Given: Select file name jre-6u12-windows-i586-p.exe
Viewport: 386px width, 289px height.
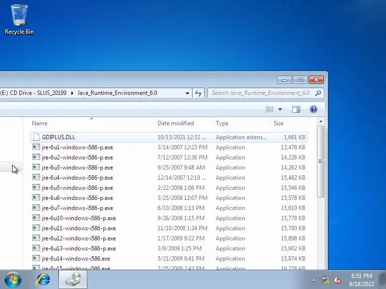Looking at the screenshot, I should pos(79,238).
